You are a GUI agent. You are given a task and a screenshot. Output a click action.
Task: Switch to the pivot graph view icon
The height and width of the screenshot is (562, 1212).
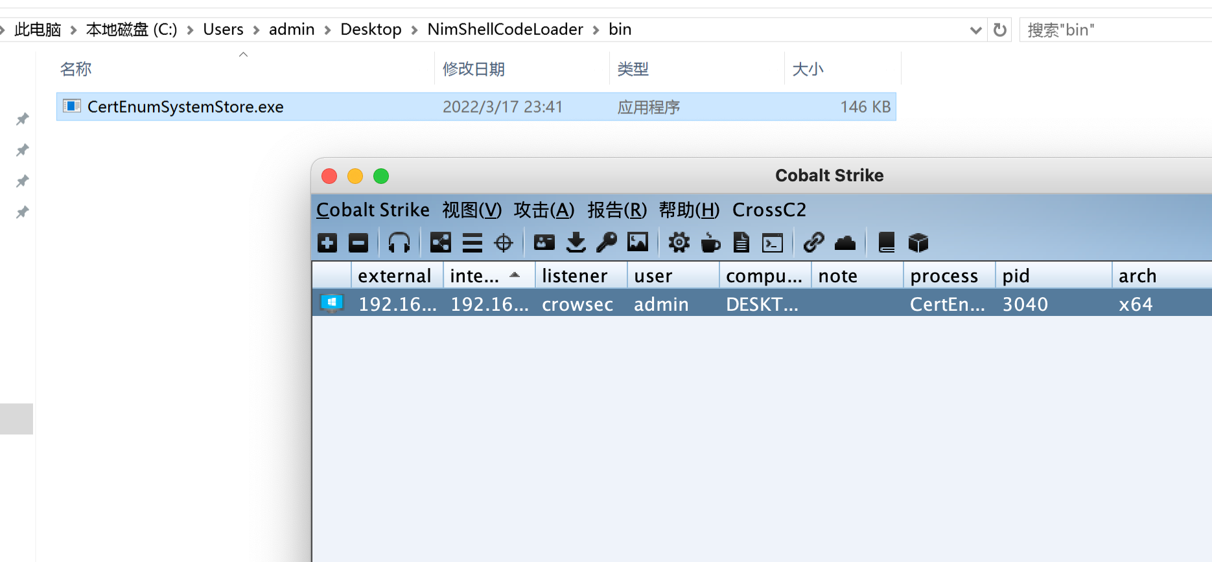(441, 243)
